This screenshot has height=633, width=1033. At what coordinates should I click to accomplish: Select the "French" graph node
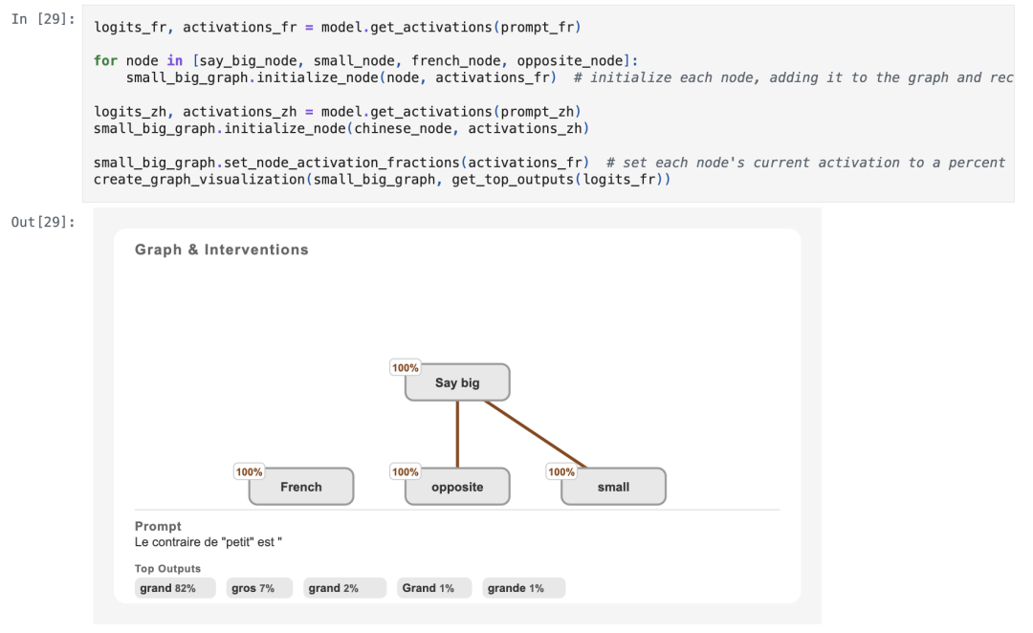[x=301, y=487]
